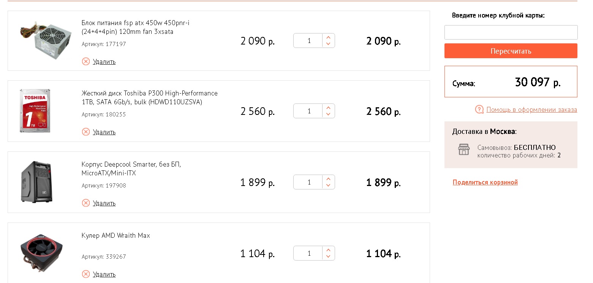This screenshot has width=593, height=283.
Task: Click the remove icon for the FSP power supply
Action: [x=86, y=62]
